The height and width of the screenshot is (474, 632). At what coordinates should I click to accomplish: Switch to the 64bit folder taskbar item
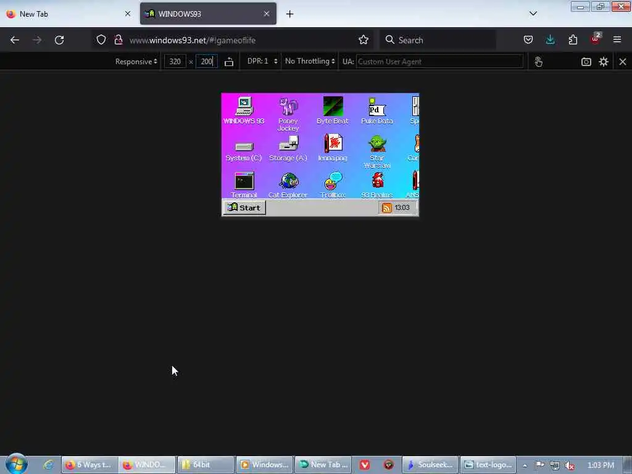click(205, 465)
